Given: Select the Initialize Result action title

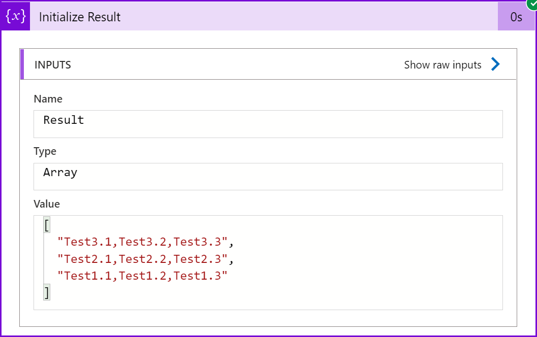Looking at the screenshot, I should pos(79,17).
